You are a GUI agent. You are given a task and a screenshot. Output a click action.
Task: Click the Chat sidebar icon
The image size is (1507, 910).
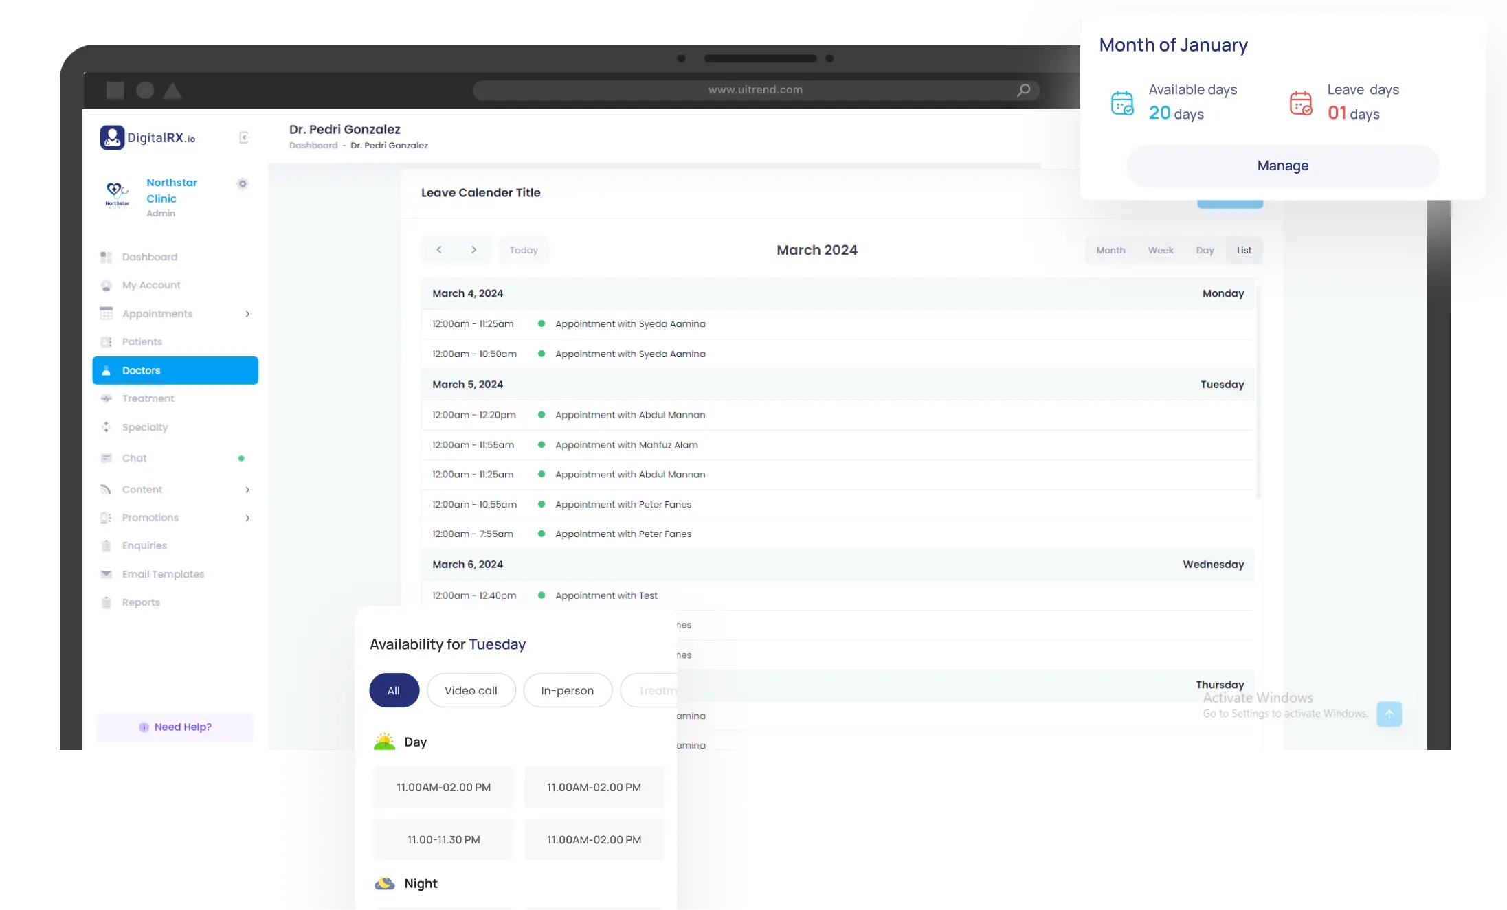(x=106, y=458)
